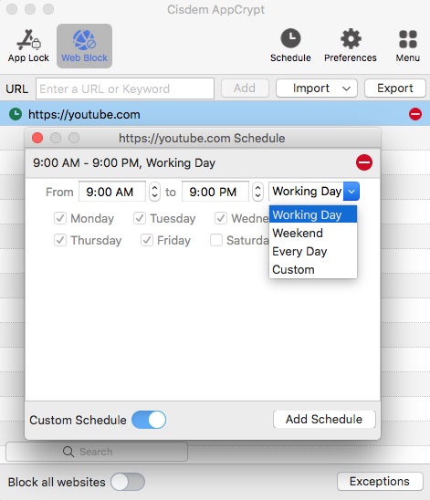Image resolution: width=430 pixels, height=500 pixels.
Task: Uncheck the Monday checkbox
Action: [60, 218]
